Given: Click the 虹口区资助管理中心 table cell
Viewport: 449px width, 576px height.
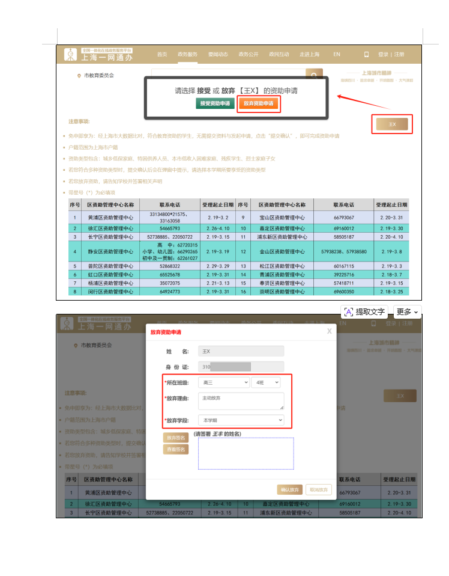Looking at the screenshot, I should point(110,275).
